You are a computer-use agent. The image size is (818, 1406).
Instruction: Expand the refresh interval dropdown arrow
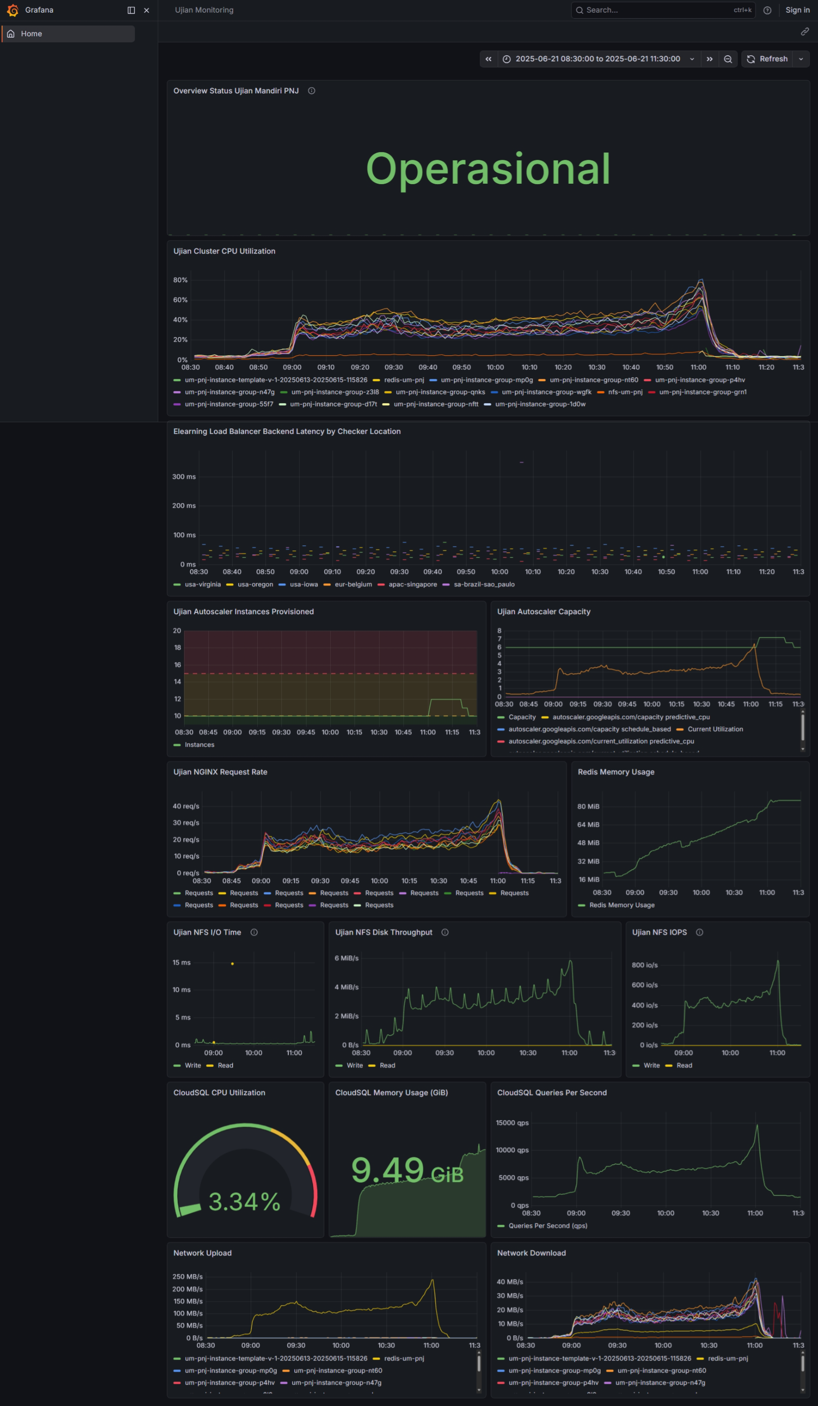pyautogui.click(x=801, y=59)
